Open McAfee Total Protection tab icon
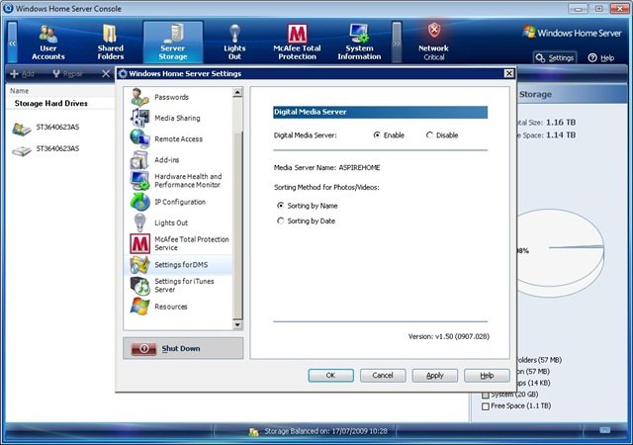633x445 pixels. pyautogui.click(x=297, y=34)
